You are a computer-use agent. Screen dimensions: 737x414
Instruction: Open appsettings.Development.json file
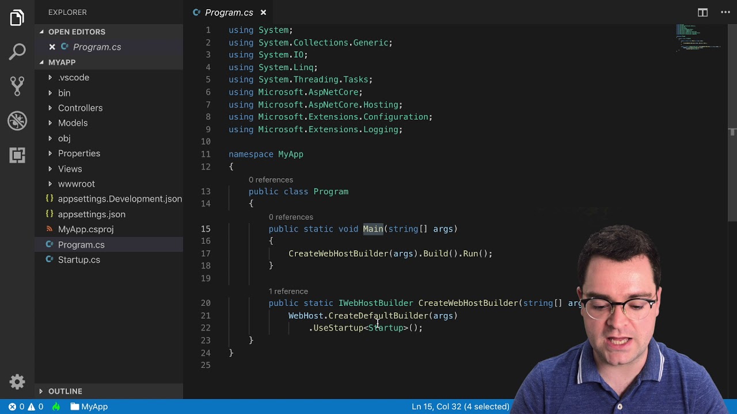tap(109, 199)
